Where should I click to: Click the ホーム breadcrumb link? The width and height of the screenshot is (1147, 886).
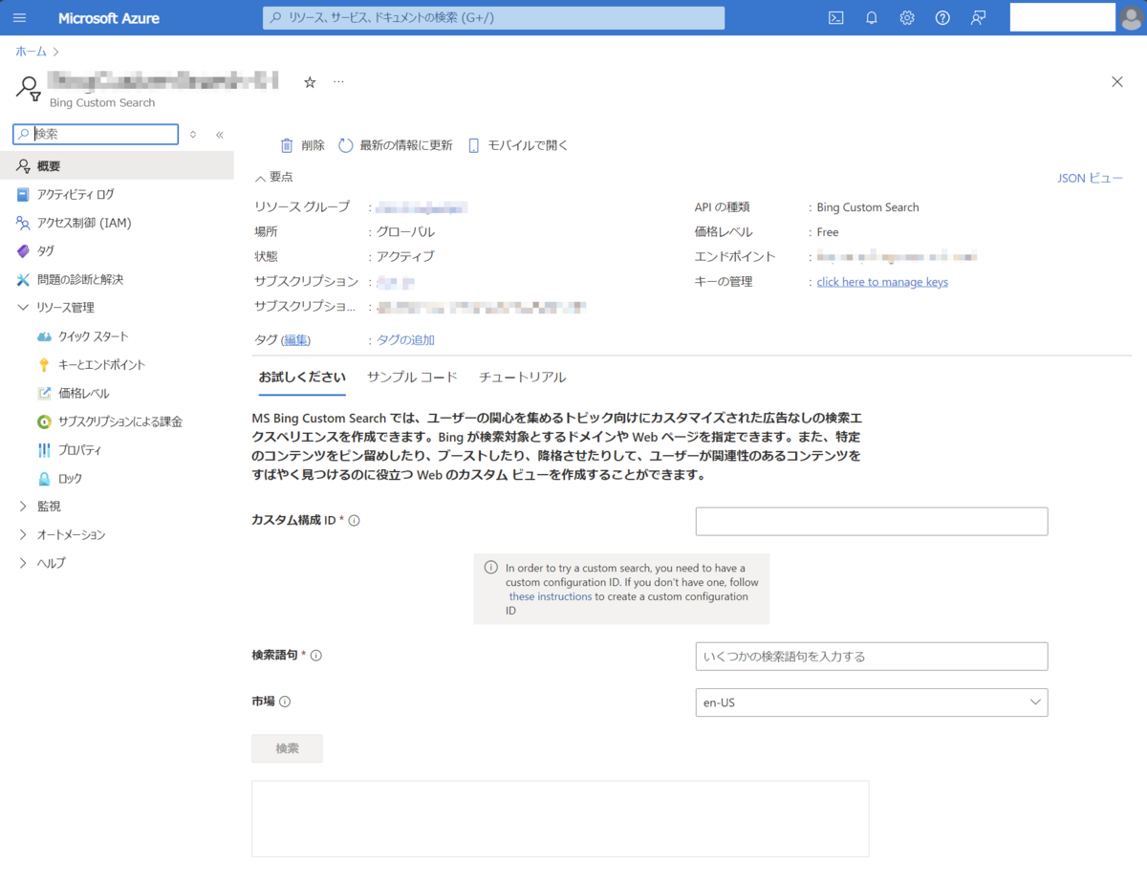point(31,51)
